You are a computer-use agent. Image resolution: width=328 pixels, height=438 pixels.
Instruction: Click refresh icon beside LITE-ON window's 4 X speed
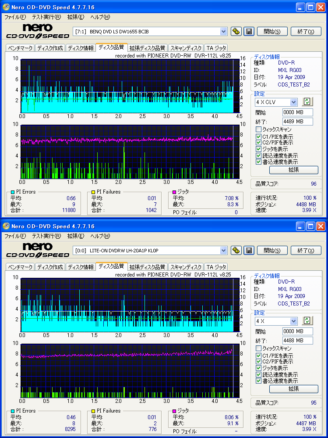point(307,321)
